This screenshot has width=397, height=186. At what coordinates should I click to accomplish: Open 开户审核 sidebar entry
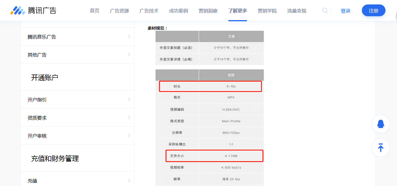click(37, 136)
